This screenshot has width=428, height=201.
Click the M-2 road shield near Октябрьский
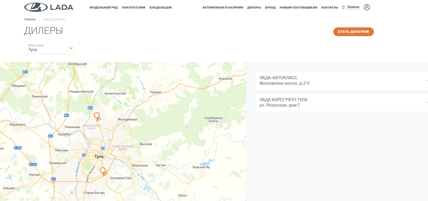coord(25,72)
